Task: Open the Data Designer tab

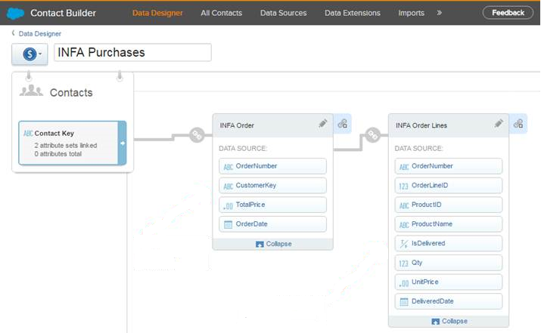Action: click(x=157, y=13)
